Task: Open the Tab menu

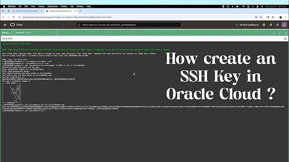Action: 72,6
